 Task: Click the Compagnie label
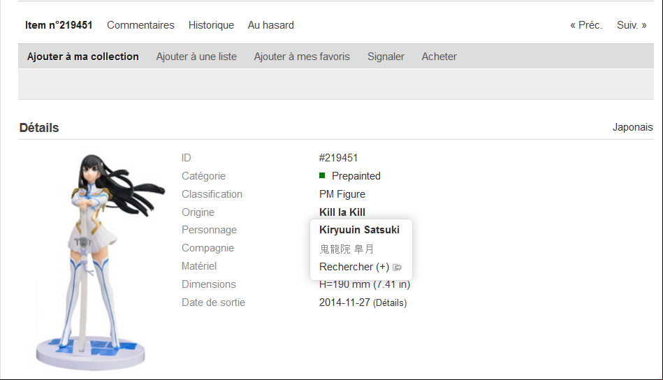pos(207,248)
